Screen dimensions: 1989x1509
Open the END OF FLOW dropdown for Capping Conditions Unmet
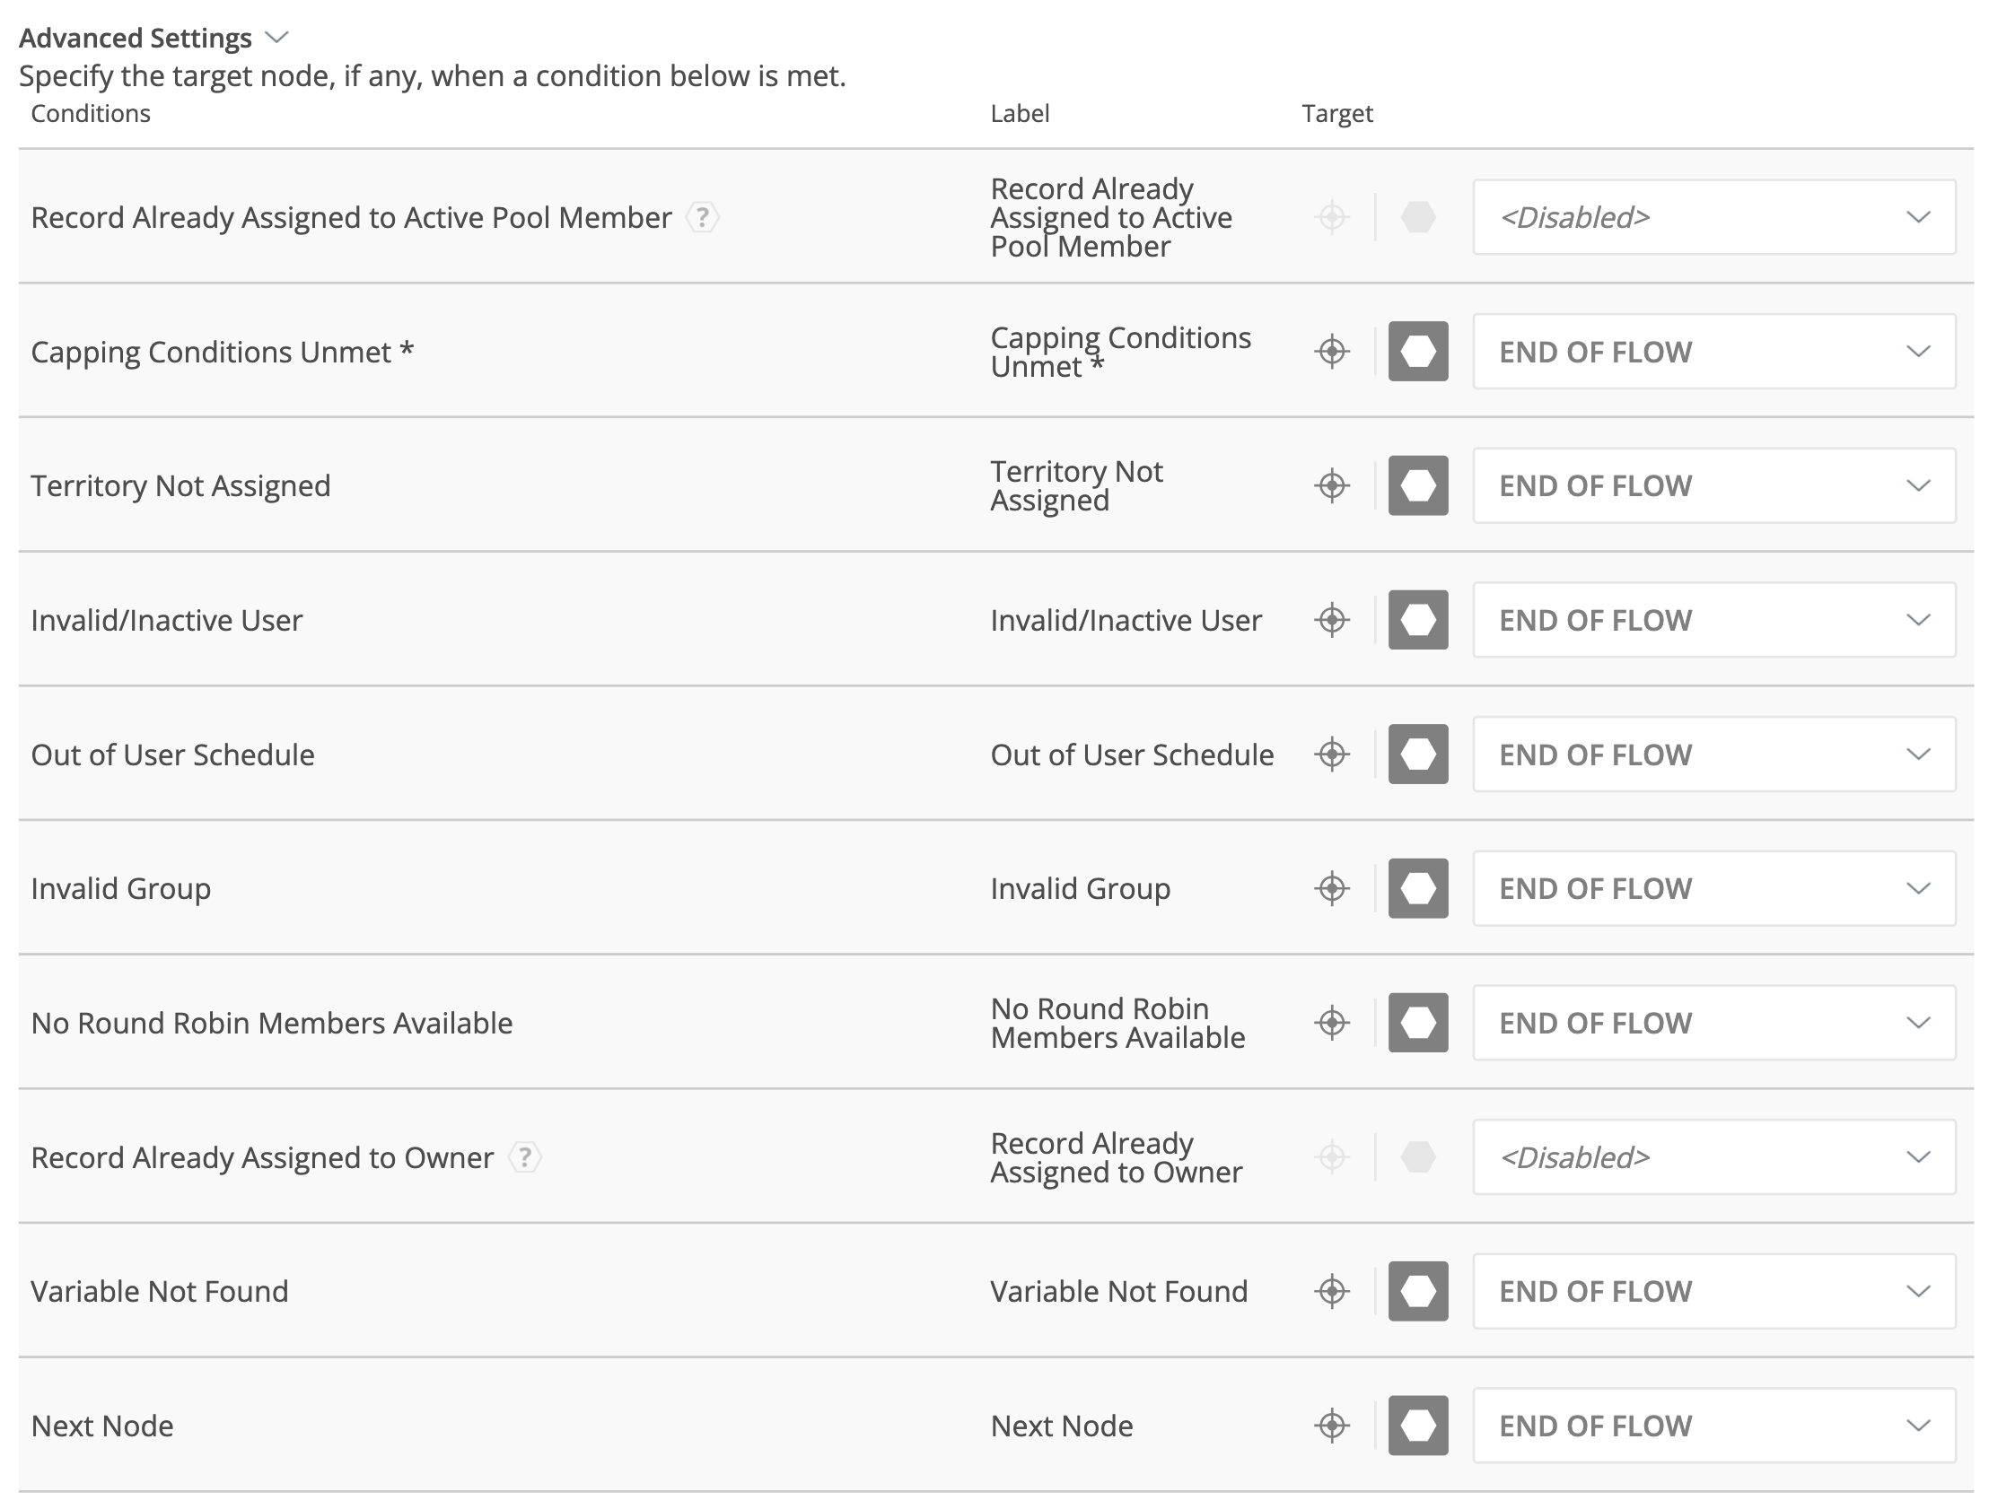pos(1713,353)
